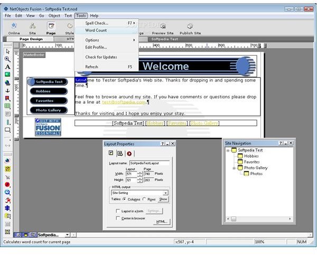Screen dimensions: 317x255
Task: Click Built with Fusion Essentials badge
Action: pos(48,127)
